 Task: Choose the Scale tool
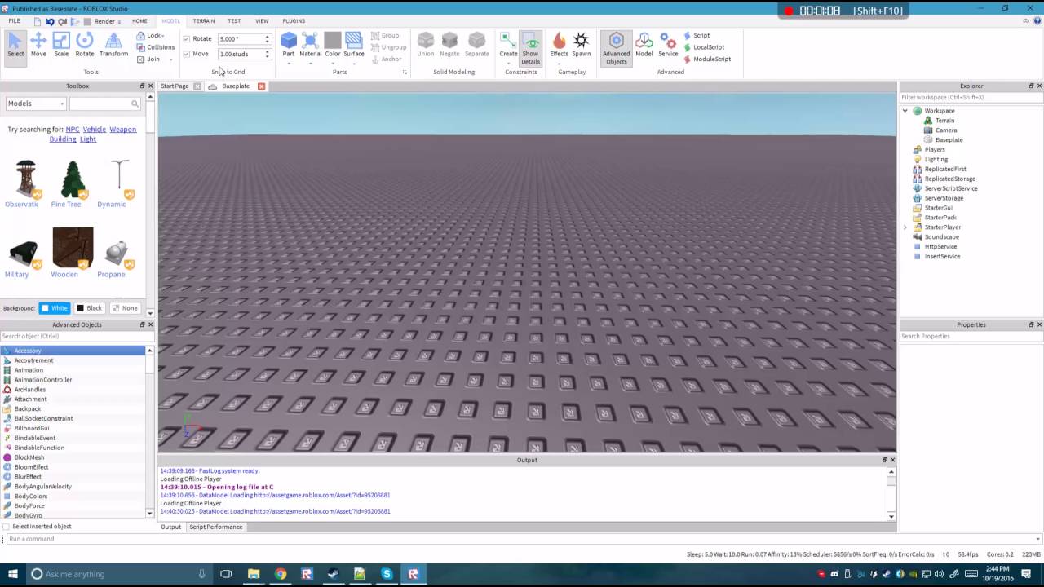click(61, 45)
